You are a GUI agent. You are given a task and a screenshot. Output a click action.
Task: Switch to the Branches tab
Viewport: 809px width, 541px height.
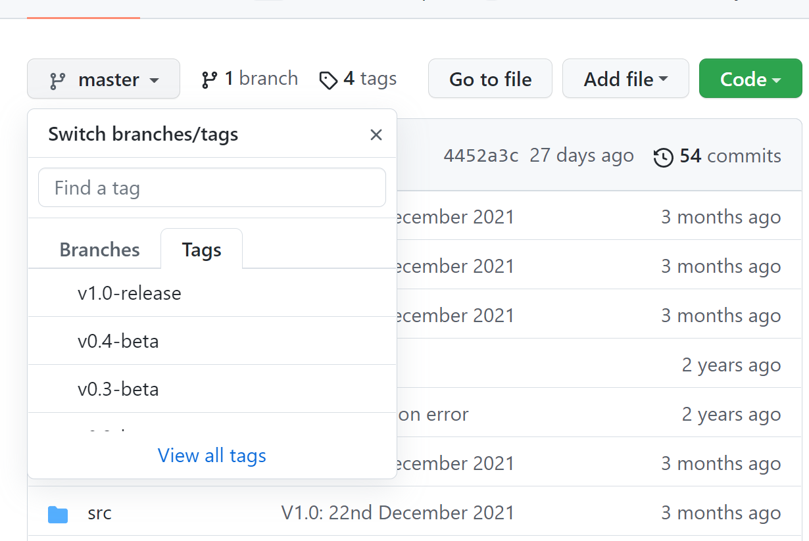click(100, 250)
